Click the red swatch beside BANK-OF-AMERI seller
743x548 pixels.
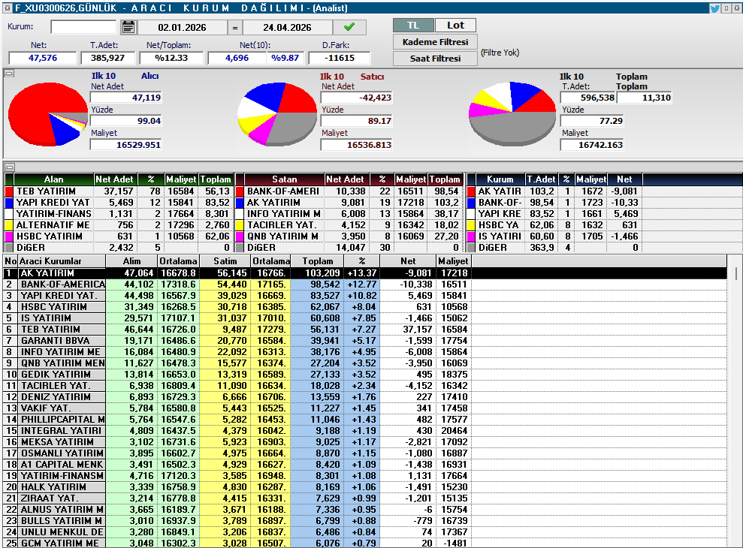240,191
